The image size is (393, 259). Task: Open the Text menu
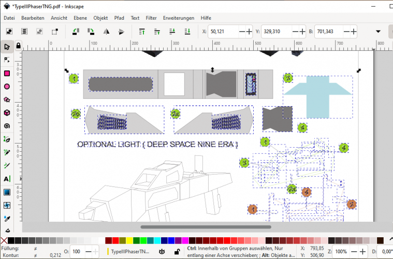(135, 18)
